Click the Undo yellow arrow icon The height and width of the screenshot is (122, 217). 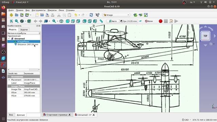coord(76,15)
